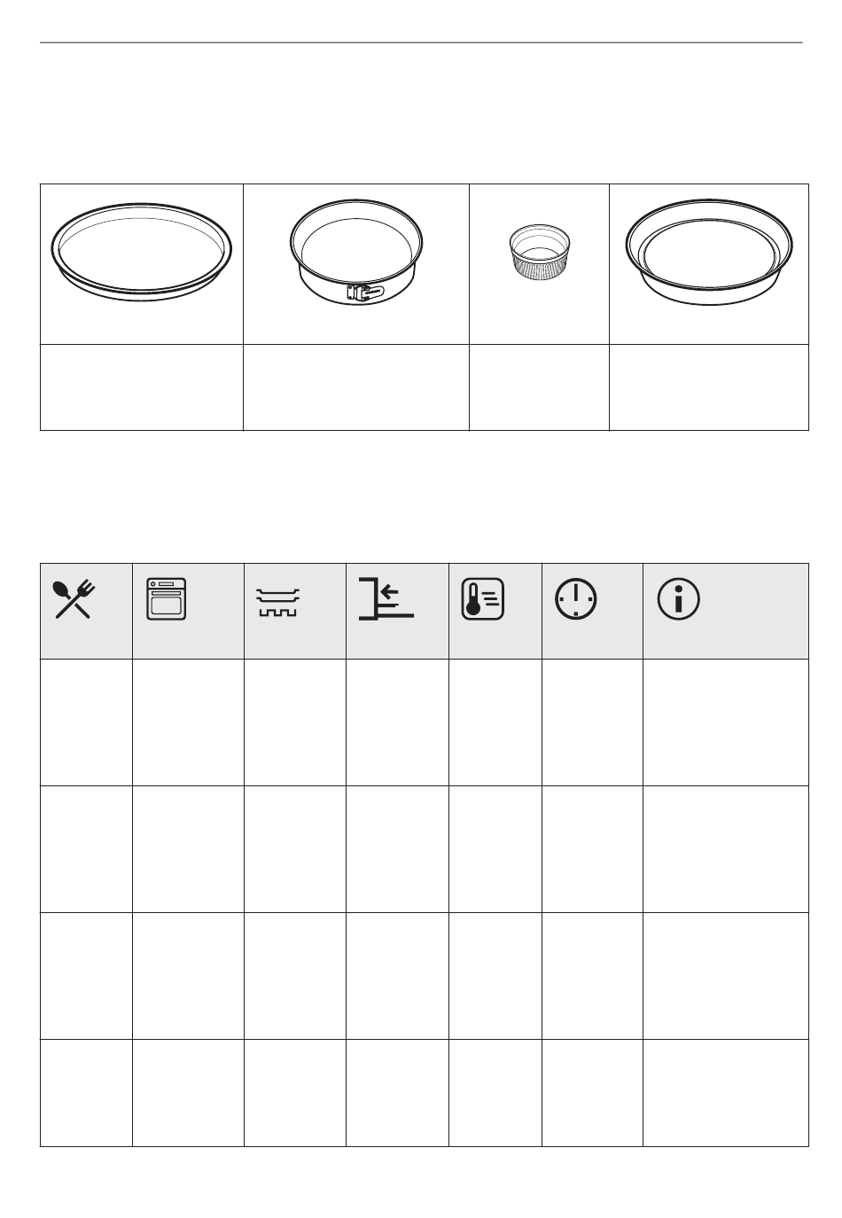This screenshot has width=842, height=1218.
Task: Click the caption cell under ramekin
Action: coord(539,387)
